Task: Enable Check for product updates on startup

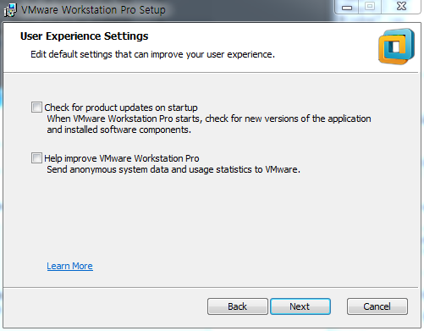Action: coord(36,108)
